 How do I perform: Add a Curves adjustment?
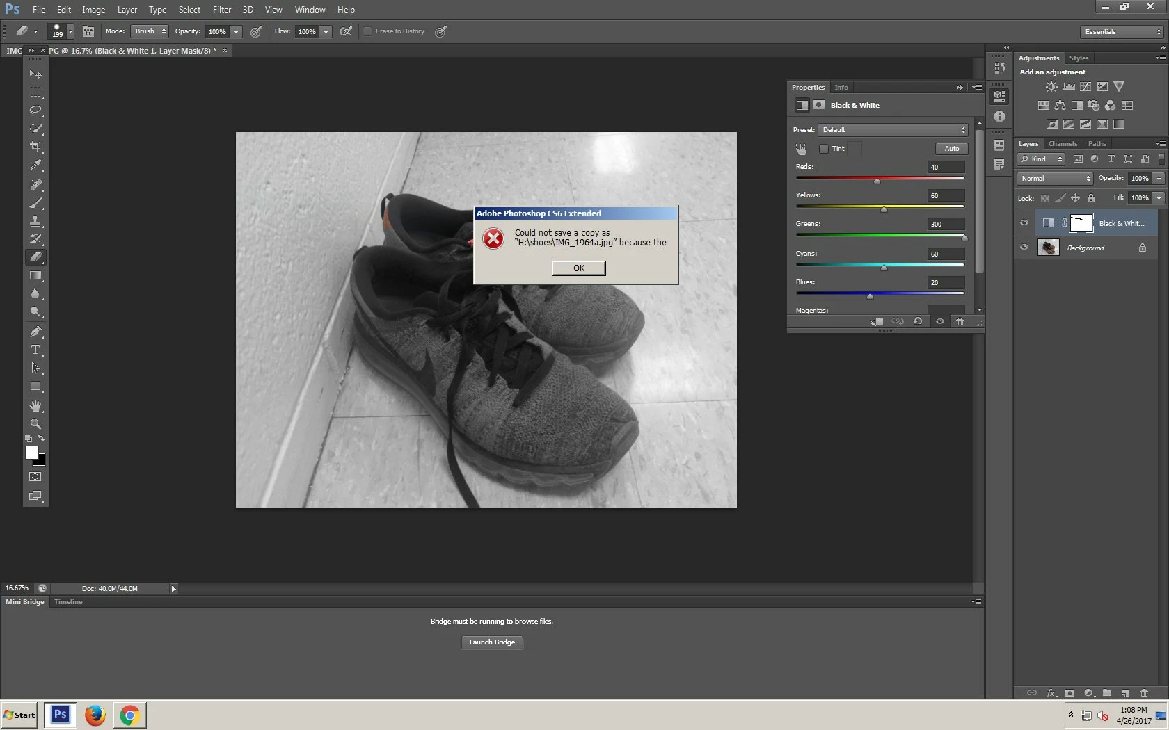(x=1085, y=87)
